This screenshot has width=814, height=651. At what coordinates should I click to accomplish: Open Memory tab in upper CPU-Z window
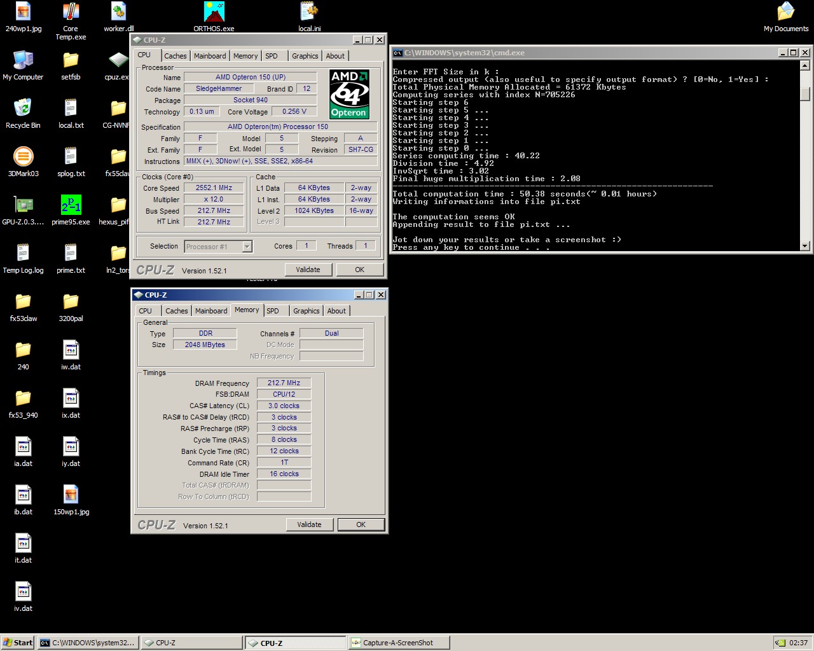(245, 56)
